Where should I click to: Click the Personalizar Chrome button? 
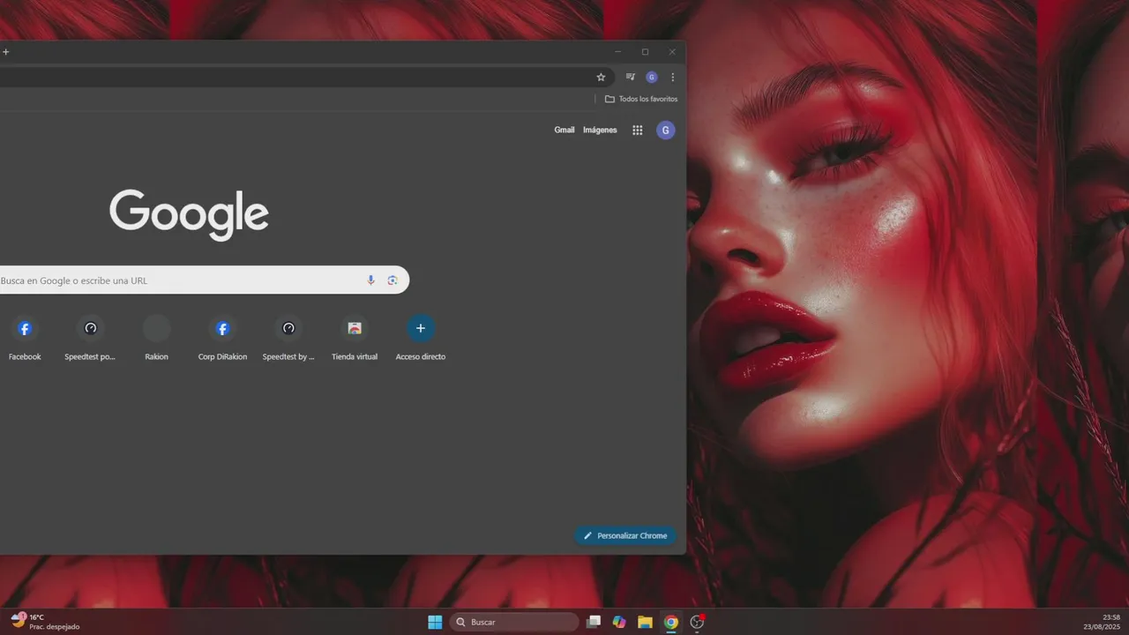[625, 535]
